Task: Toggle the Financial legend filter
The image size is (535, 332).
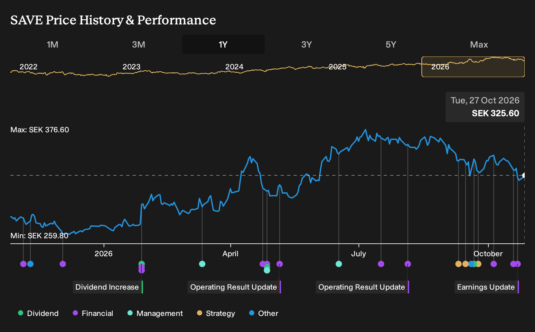Action: coord(93,313)
